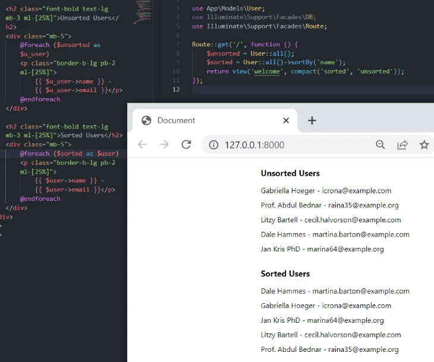Open a new browser tab

(x=312, y=121)
